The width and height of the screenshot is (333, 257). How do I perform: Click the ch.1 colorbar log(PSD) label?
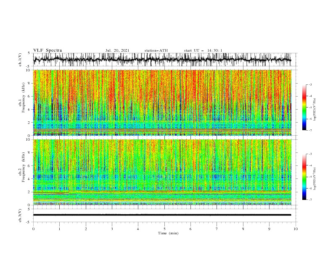314,110
